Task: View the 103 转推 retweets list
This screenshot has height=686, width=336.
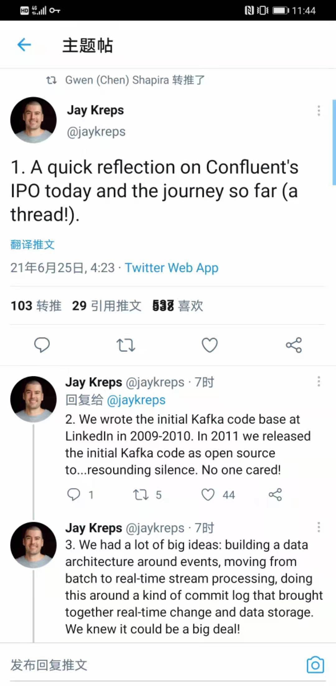Action: pyautogui.click(x=36, y=306)
